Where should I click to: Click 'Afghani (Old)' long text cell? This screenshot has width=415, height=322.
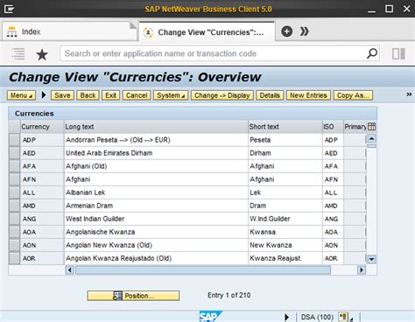click(x=156, y=166)
